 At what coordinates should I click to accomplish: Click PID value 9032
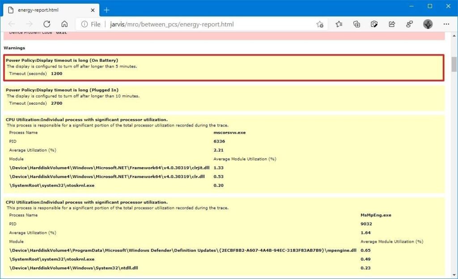pos(366,224)
